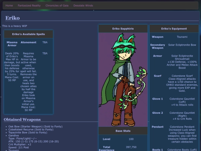Screen dimensions: 201x151
Task: Click the Eriko Sapphiris infobox title
Action: (x=123, y=29)
